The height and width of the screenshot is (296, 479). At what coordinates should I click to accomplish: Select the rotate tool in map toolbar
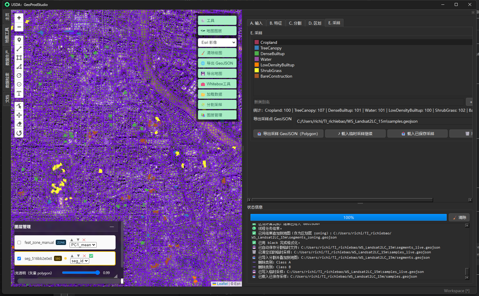click(19, 133)
